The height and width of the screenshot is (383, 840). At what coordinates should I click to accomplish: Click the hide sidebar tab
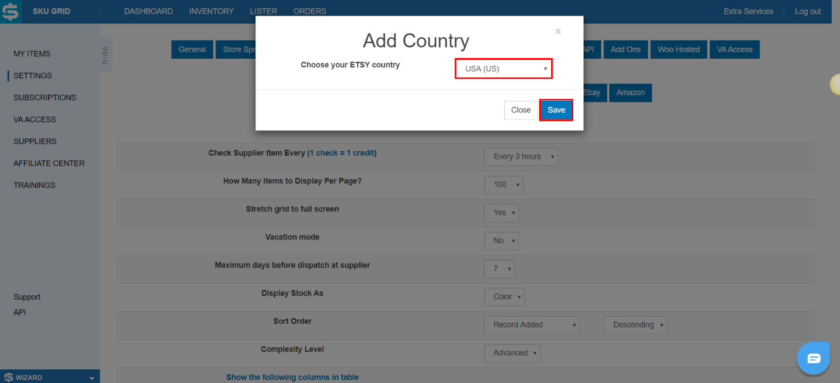(x=105, y=55)
